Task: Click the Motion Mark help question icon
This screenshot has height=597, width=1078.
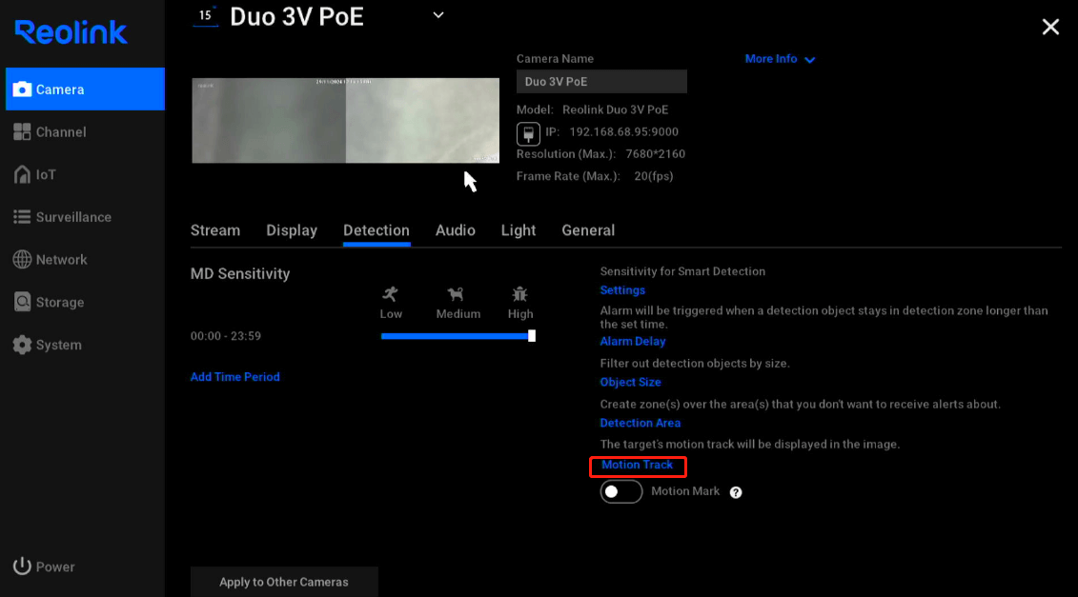Action: (x=736, y=492)
